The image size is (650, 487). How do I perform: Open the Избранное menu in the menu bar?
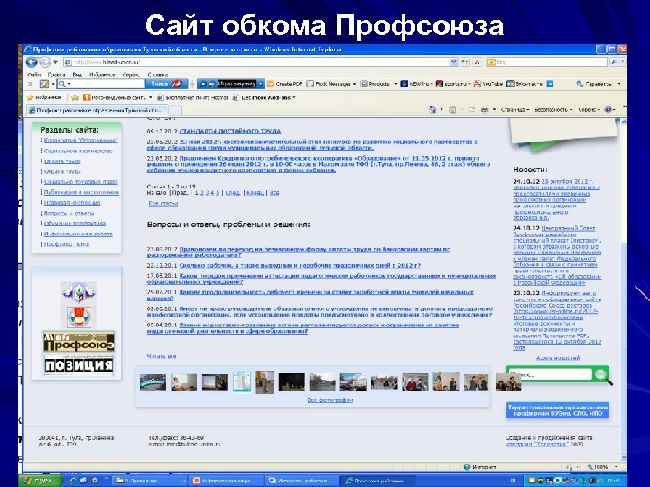[x=102, y=75]
